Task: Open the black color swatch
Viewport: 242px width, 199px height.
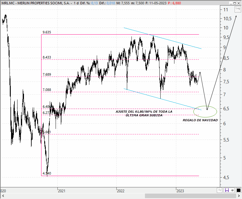Action: pyautogui.click(x=238, y=190)
